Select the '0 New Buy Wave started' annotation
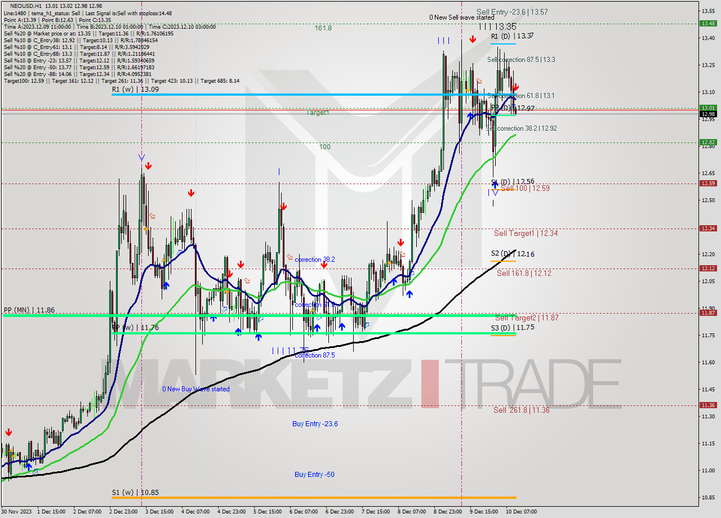The width and height of the screenshot is (721, 518). pos(196,389)
